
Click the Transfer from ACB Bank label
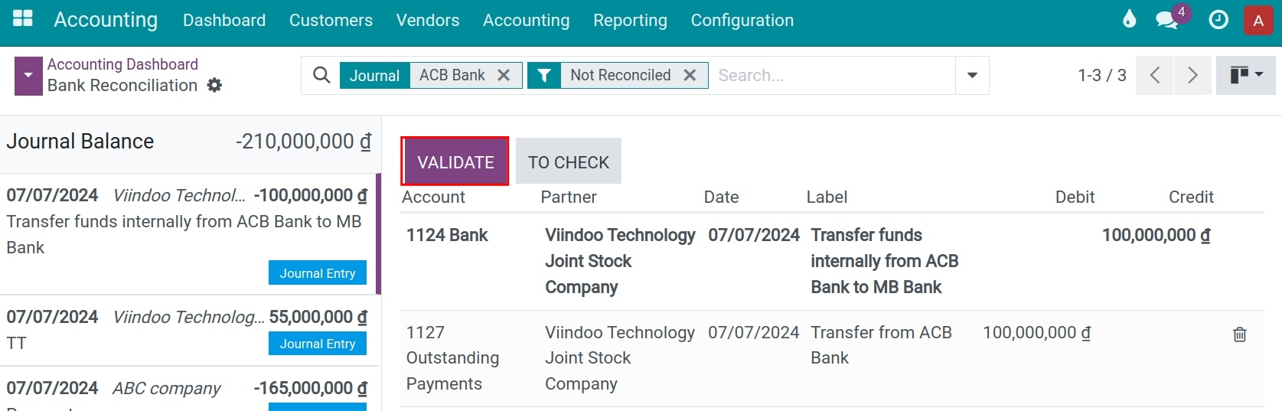click(881, 345)
